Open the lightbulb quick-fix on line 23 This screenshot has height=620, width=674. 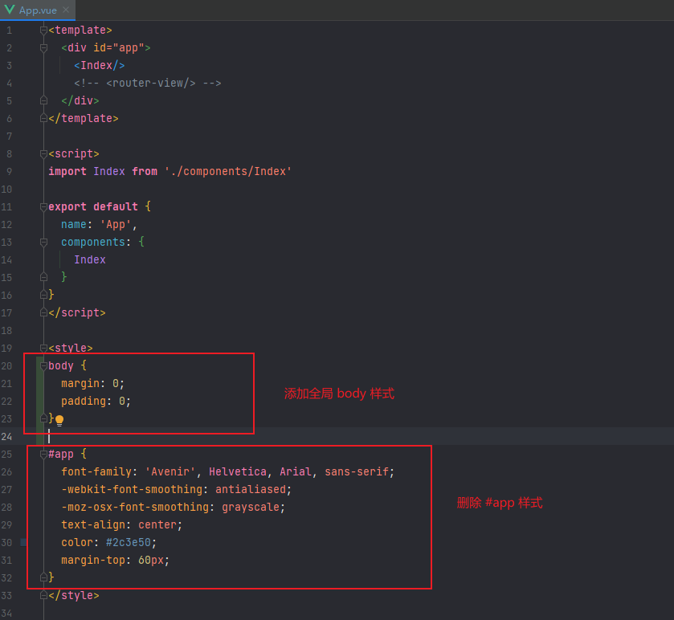[59, 420]
